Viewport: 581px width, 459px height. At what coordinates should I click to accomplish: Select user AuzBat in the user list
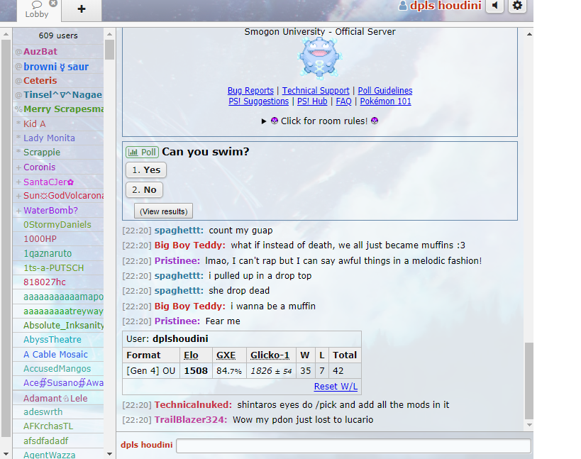coord(58,52)
